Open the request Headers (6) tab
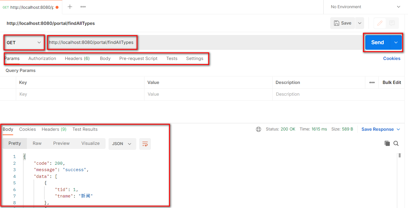The image size is (408, 208). click(x=77, y=59)
